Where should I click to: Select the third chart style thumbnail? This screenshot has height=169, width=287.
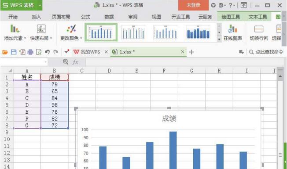tap(166, 32)
